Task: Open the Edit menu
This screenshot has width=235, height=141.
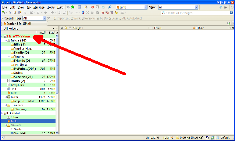Action: click(x=12, y=7)
